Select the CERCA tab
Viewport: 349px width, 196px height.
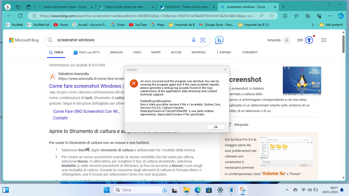click(56, 52)
